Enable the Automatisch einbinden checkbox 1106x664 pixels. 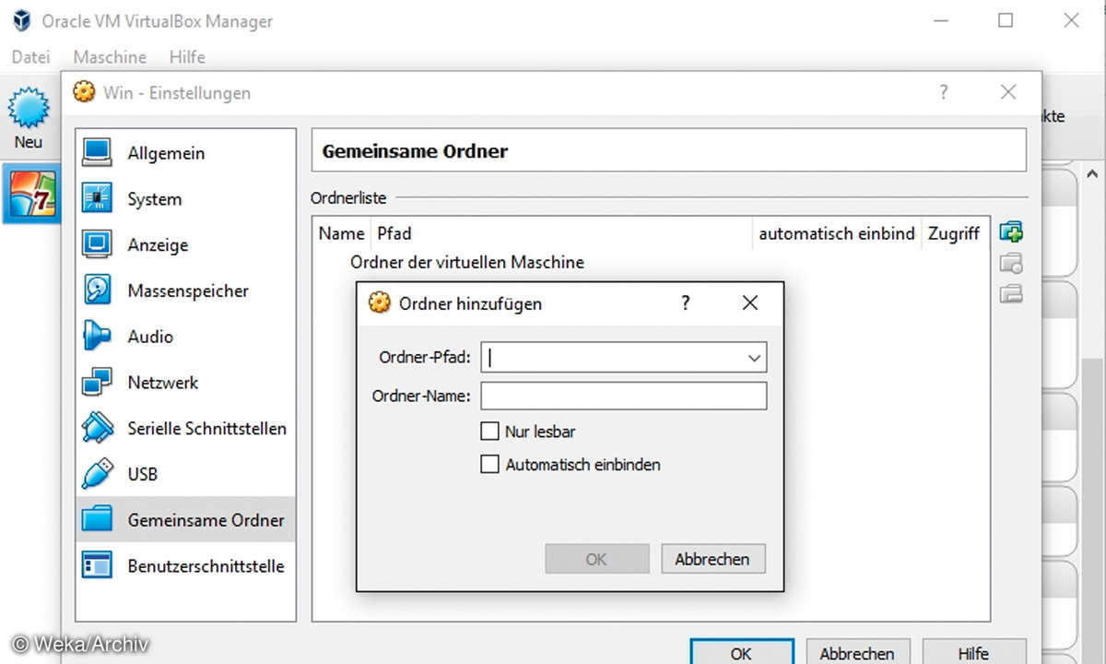pyautogui.click(x=489, y=465)
